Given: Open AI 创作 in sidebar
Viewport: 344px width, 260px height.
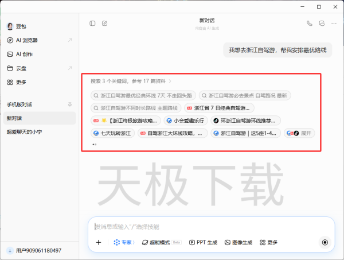Looking at the screenshot, I should 25,54.
